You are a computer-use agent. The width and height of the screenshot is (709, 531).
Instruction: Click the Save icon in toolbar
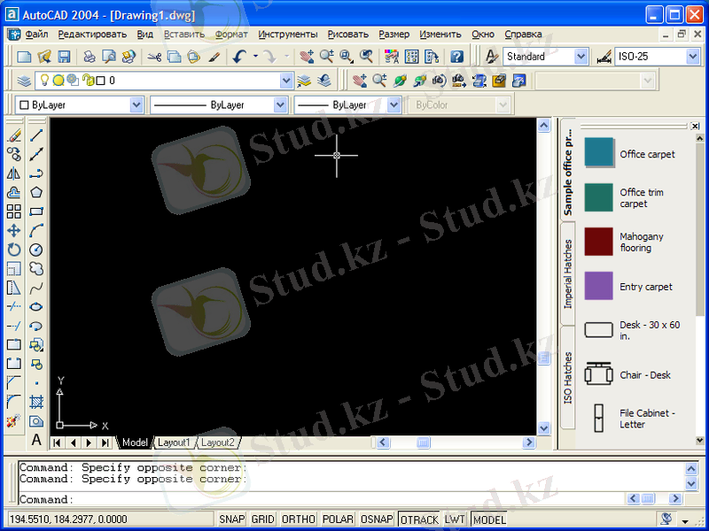point(64,57)
